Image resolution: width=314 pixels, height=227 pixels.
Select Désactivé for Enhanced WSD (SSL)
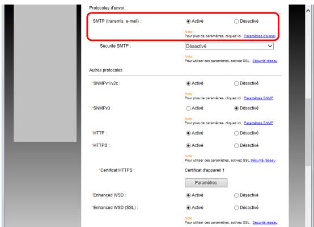click(236, 208)
